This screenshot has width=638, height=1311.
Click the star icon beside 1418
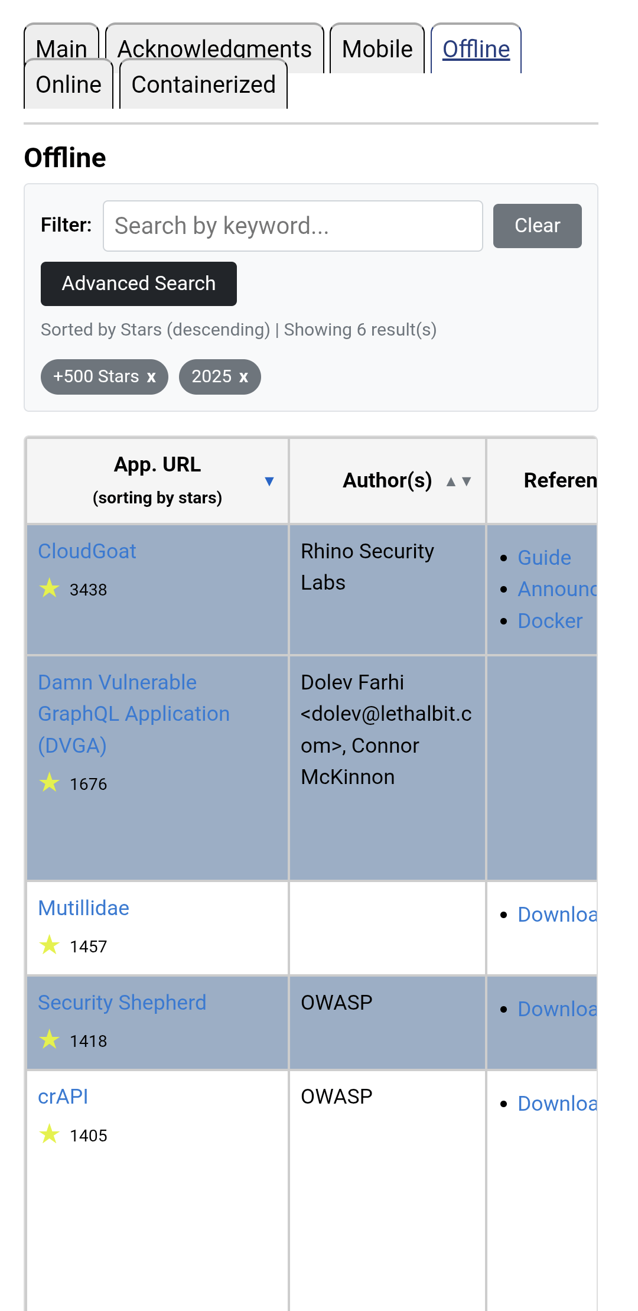click(50, 1039)
